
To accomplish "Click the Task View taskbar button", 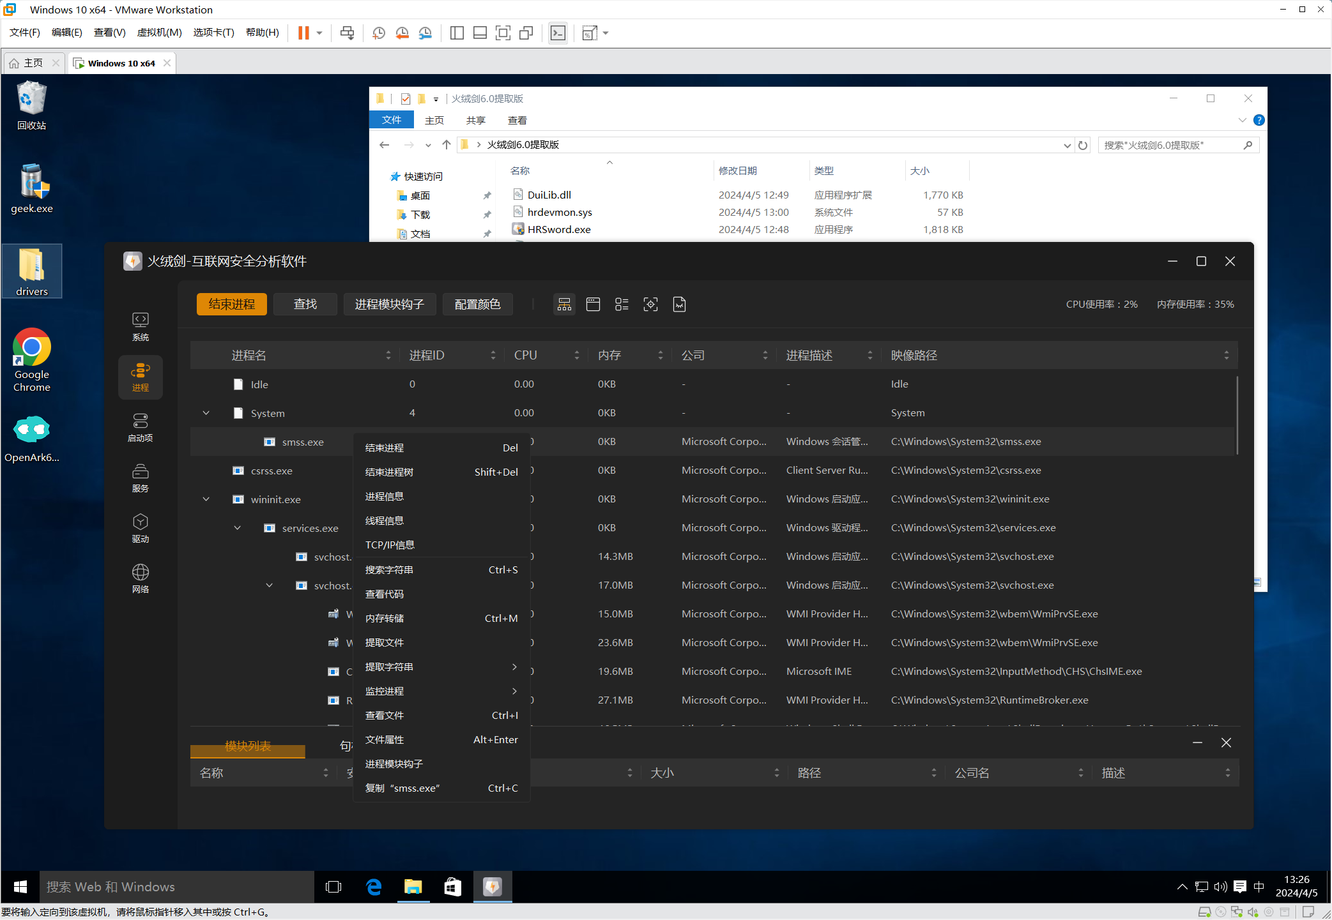I will click(333, 887).
